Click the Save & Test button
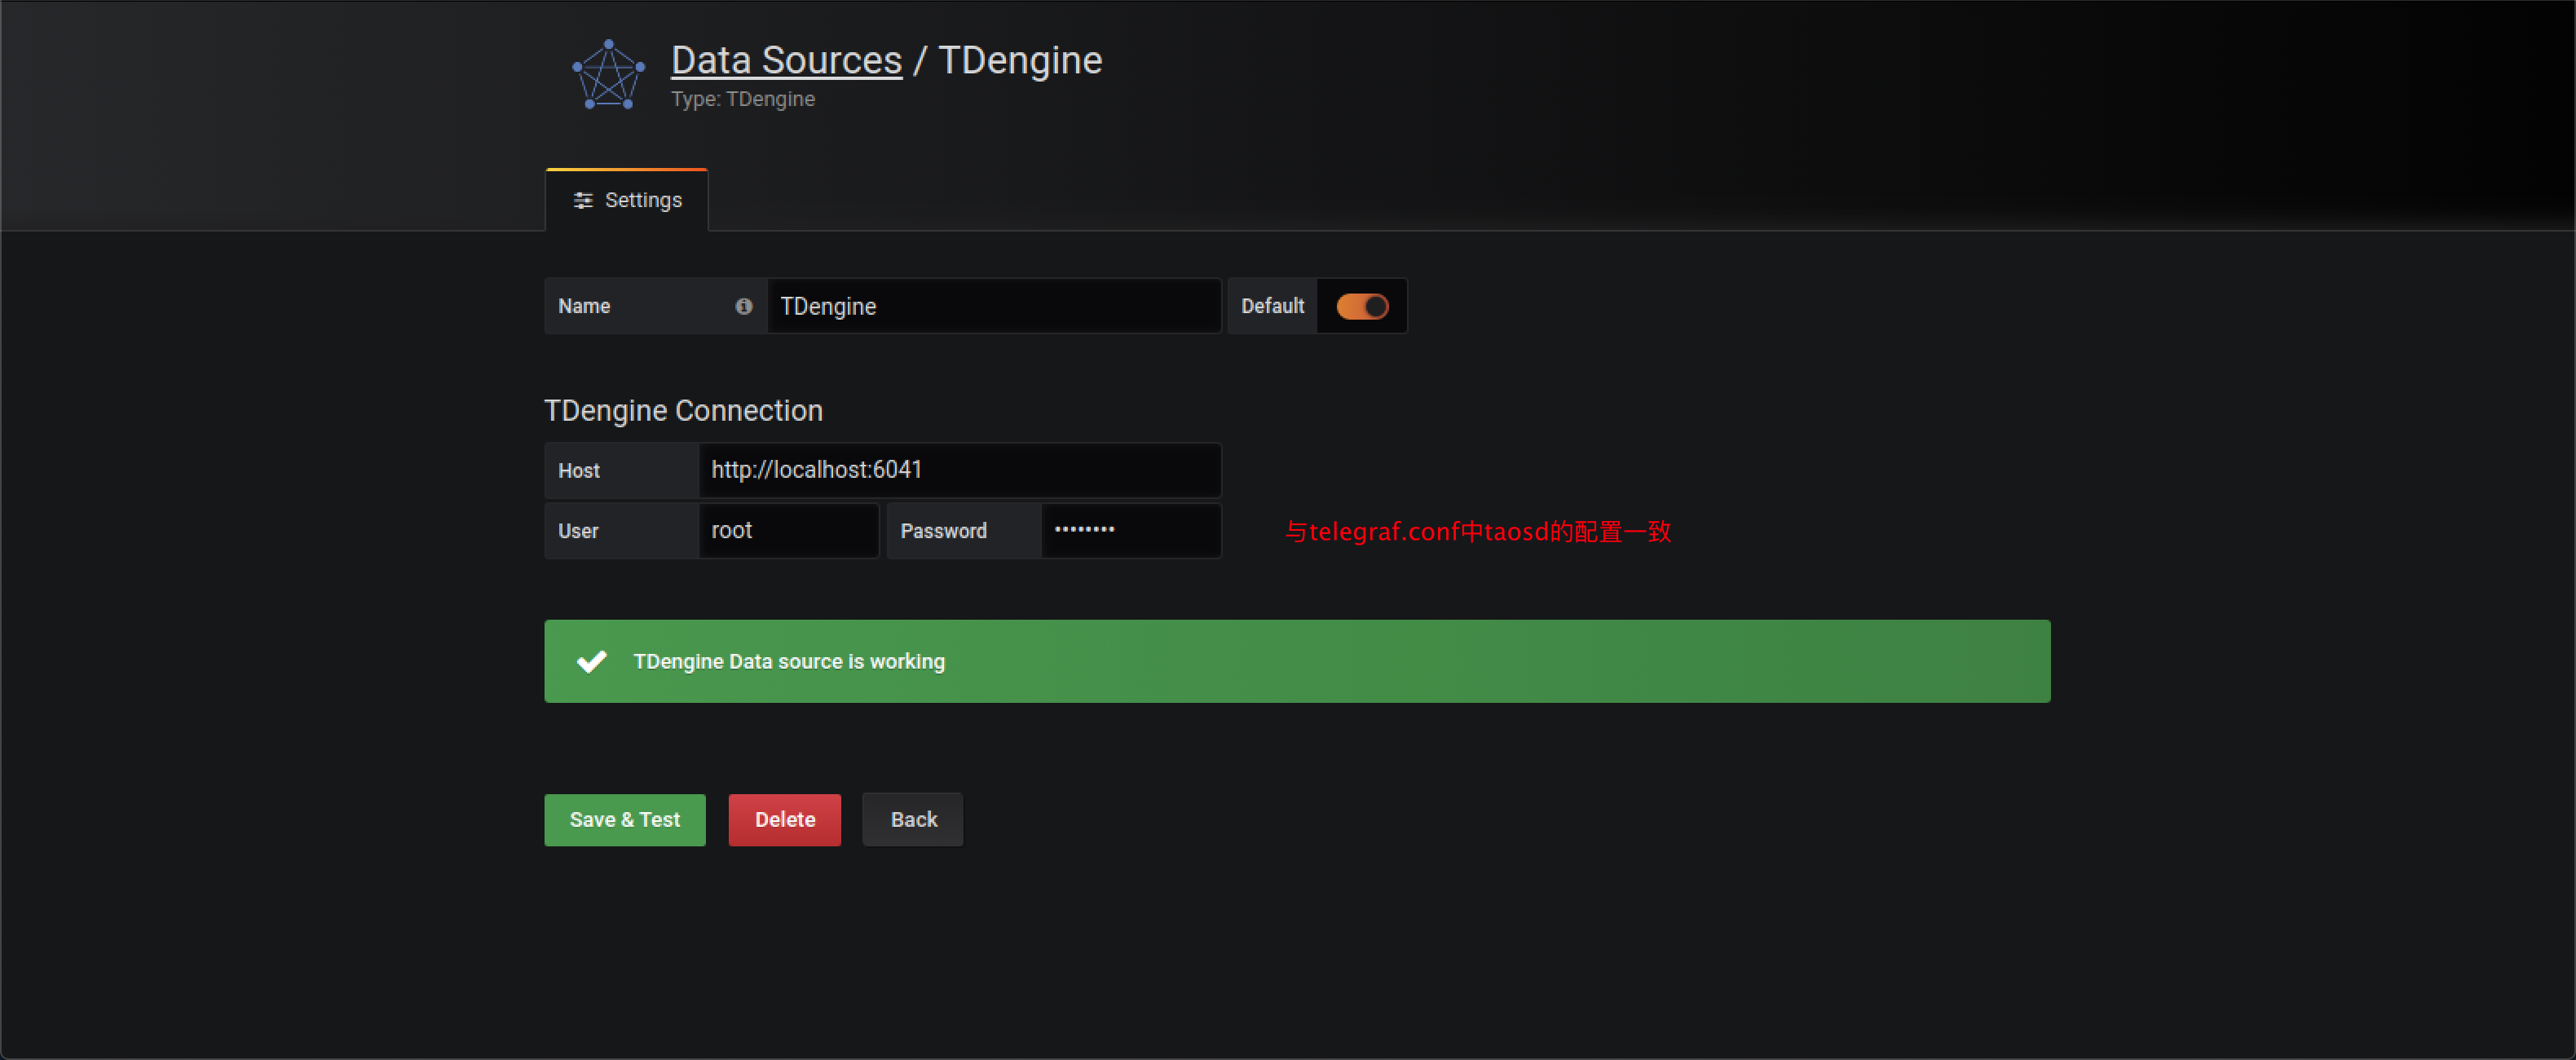This screenshot has width=2576, height=1060. [625, 820]
